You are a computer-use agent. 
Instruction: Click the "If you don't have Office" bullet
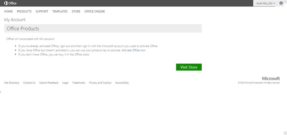coord(54,55)
